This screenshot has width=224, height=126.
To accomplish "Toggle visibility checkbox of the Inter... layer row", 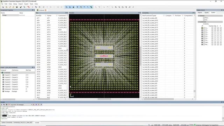I will (204, 42).
